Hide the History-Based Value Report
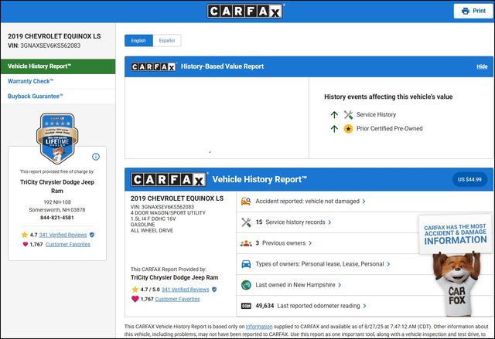 pyautogui.click(x=482, y=66)
